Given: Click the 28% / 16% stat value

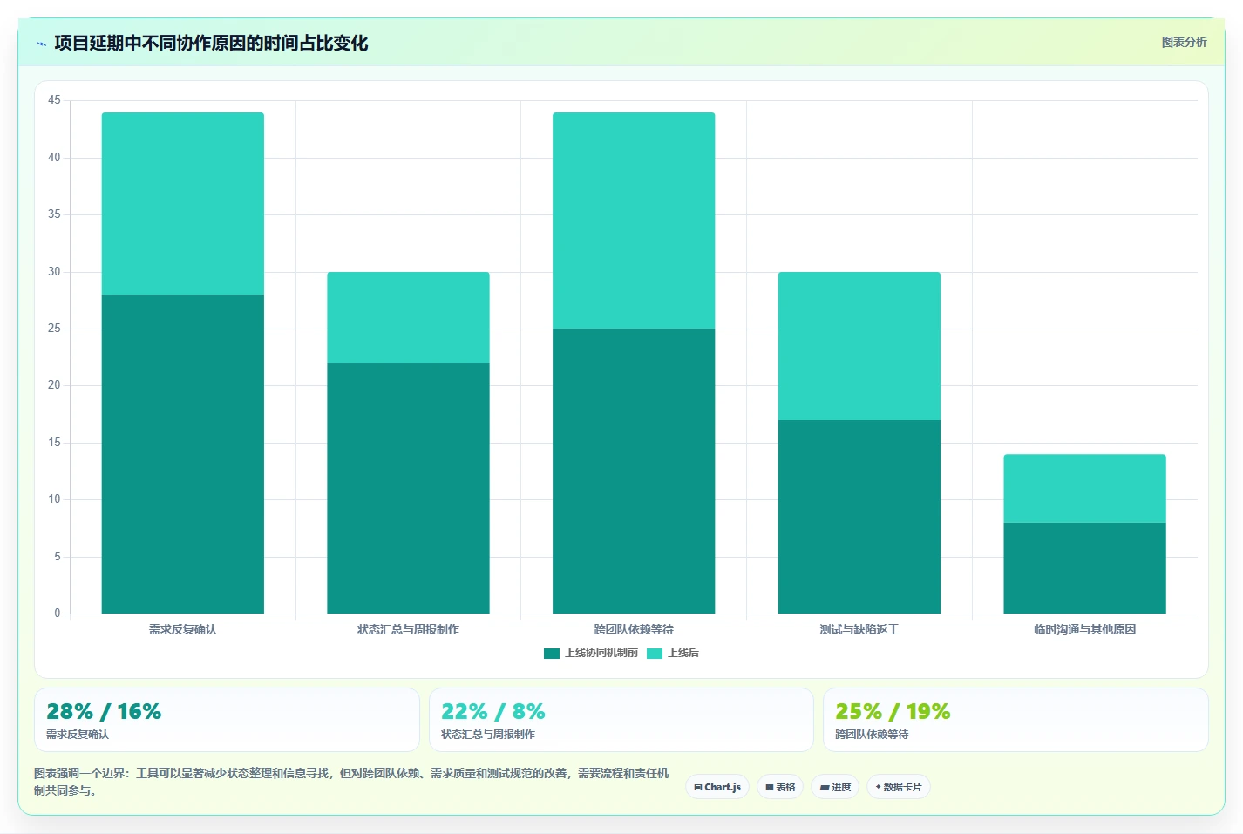Looking at the screenshot, I should (104, 712).
